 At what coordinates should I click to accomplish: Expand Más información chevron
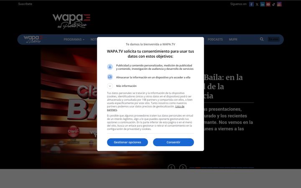pos(110,86)
